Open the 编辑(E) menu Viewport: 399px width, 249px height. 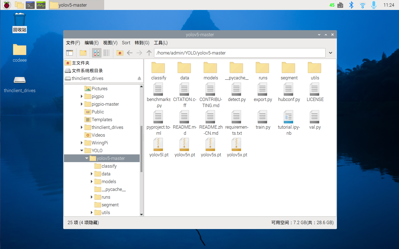[91, 43]
